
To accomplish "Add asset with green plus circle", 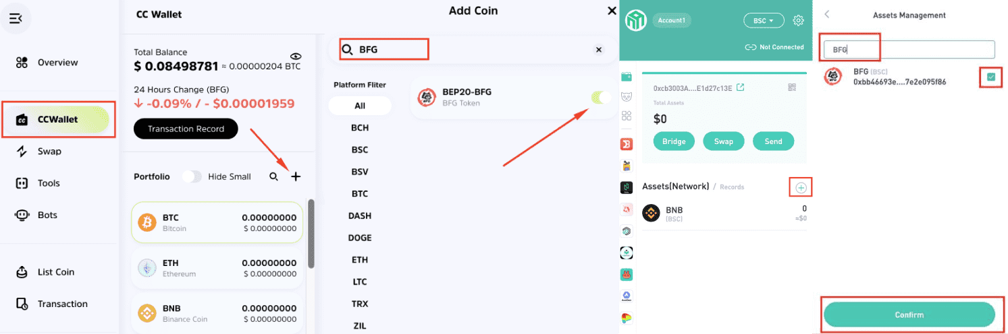I will (x=801, y=187).
